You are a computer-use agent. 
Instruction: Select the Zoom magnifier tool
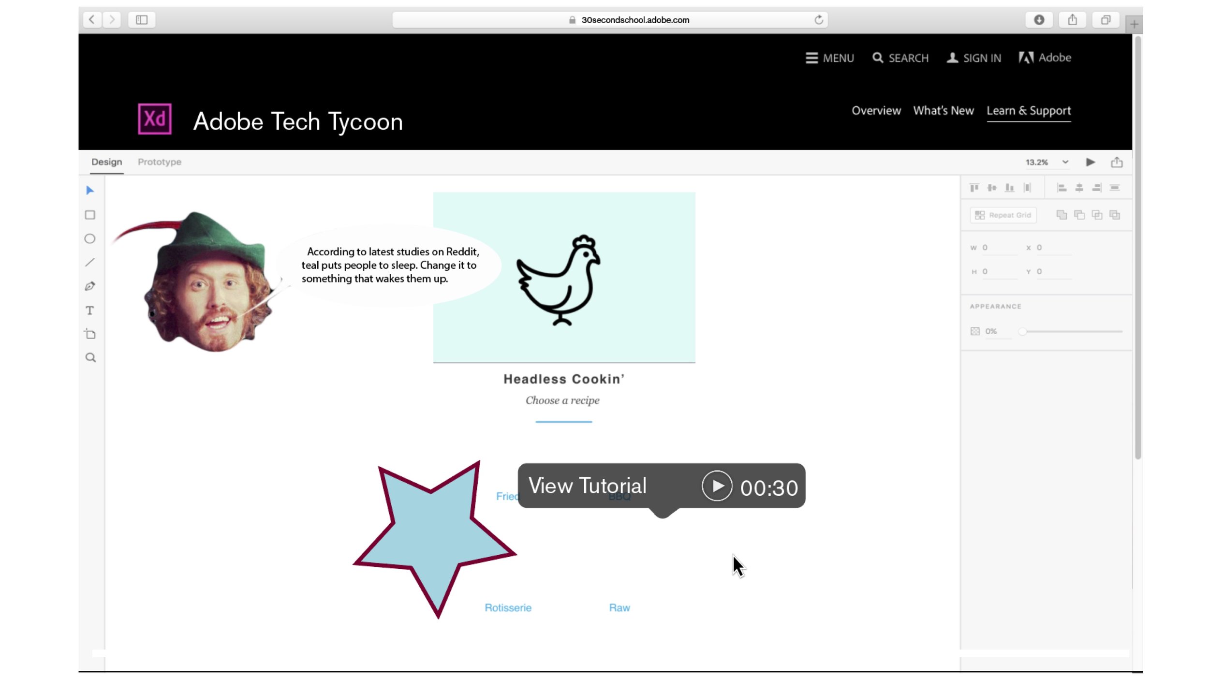[x=90, y=357]
